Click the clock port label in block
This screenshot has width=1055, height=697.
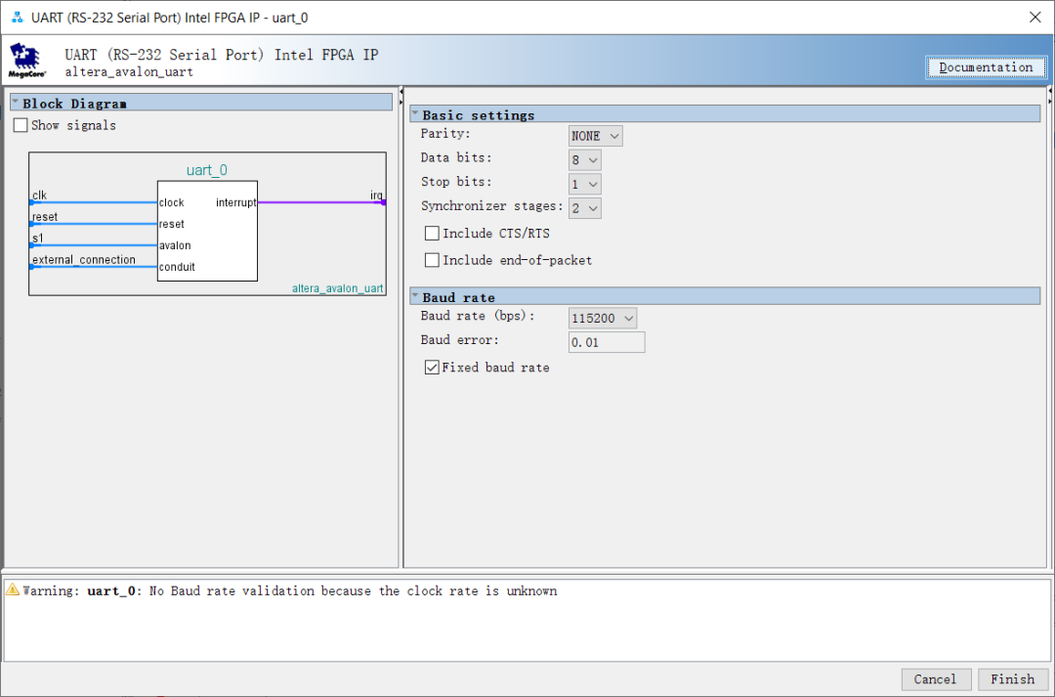pyautogui.click(x=172, y=202)
